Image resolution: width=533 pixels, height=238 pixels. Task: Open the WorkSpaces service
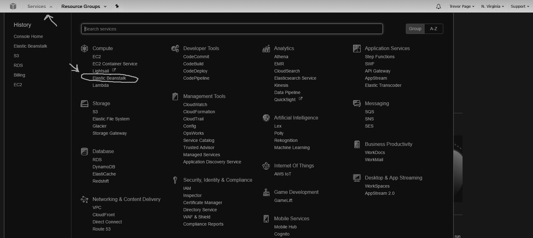click(377, 186)
